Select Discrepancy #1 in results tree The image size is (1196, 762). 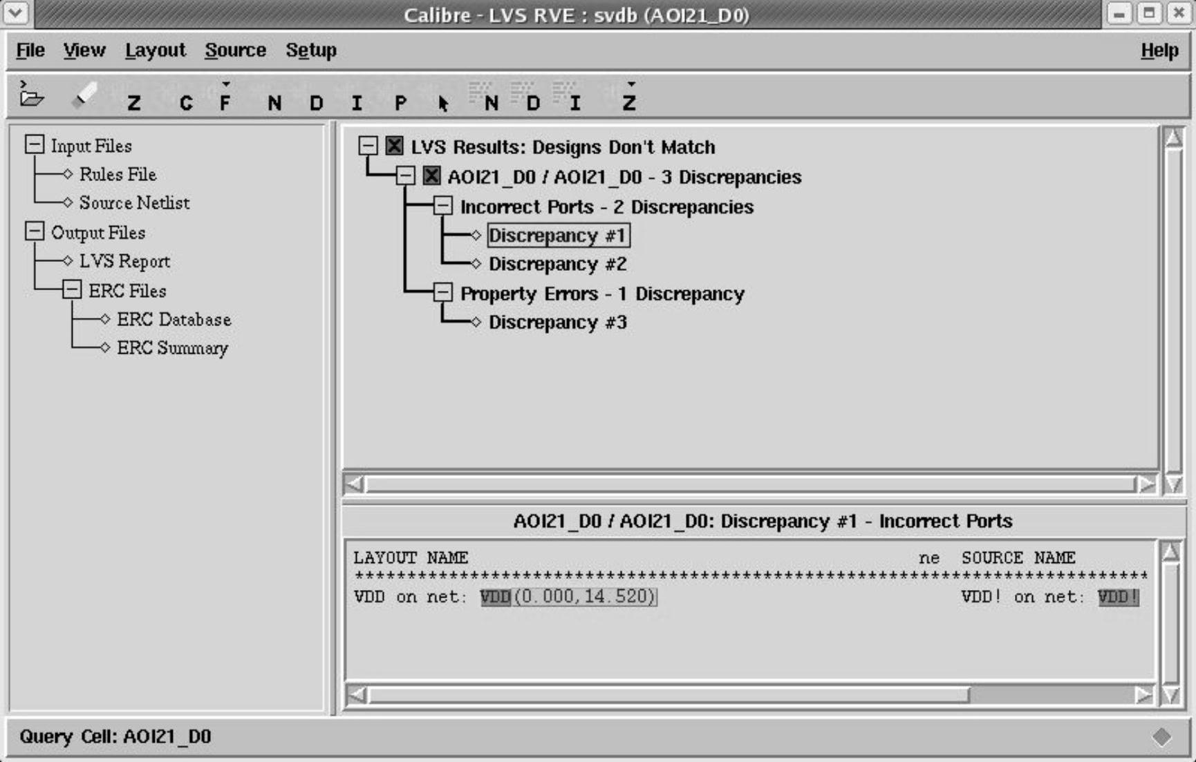[x=558, y=236]
